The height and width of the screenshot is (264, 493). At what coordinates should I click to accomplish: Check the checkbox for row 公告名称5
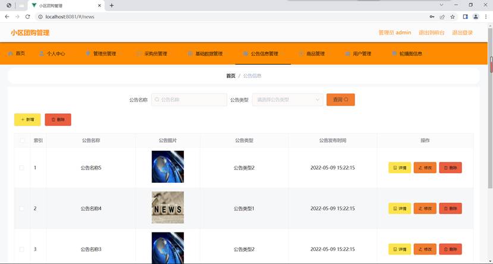(21, 168)
